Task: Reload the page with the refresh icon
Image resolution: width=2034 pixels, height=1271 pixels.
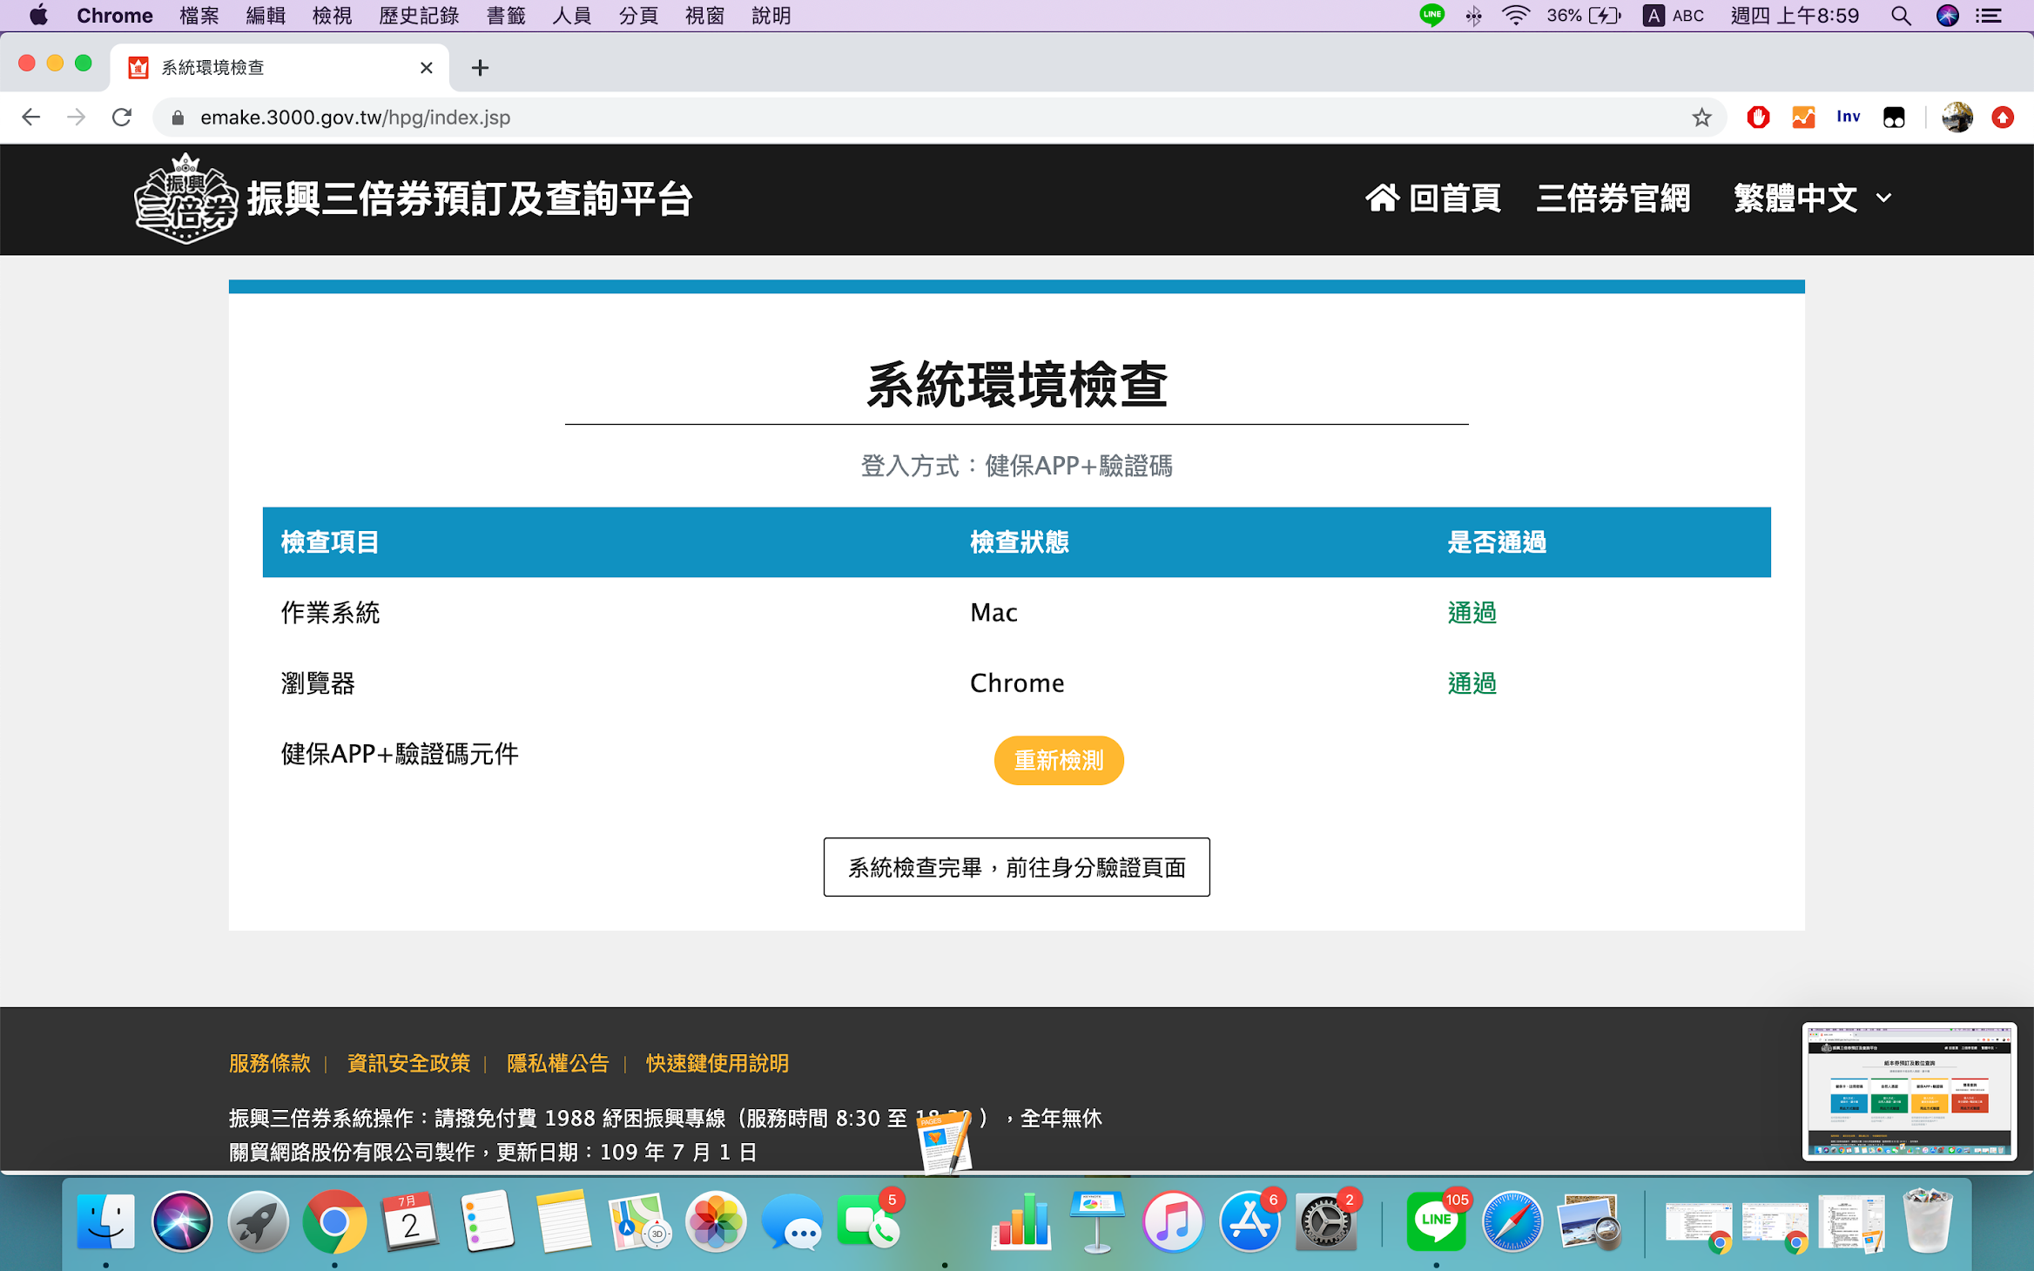Action: click(x=122, y=118)
